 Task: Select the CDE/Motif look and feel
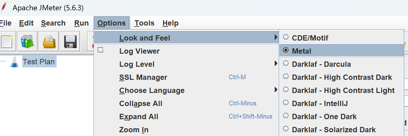pyautogui.click(x=342, y=38)
